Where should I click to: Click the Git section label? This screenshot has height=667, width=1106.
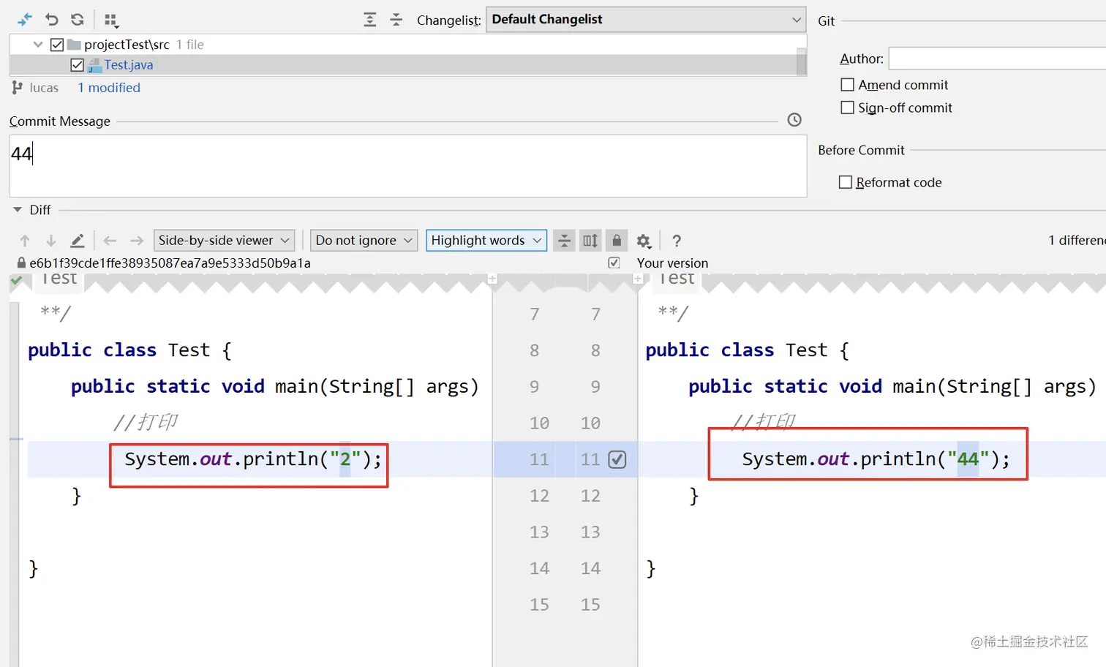pyautogui.click(x=826, y=21)
